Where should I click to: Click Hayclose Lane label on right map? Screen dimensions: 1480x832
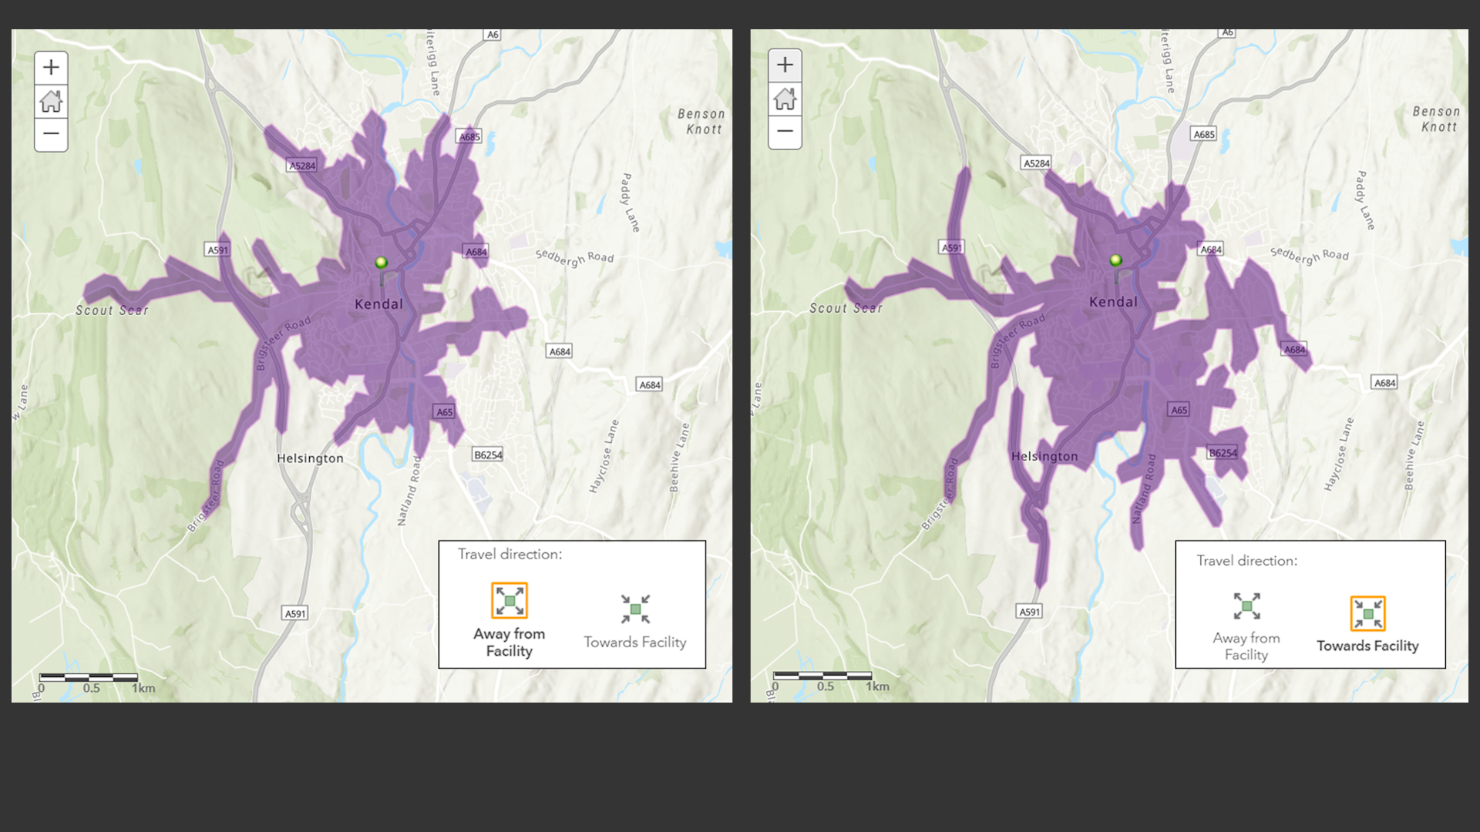coord(1338,454)
